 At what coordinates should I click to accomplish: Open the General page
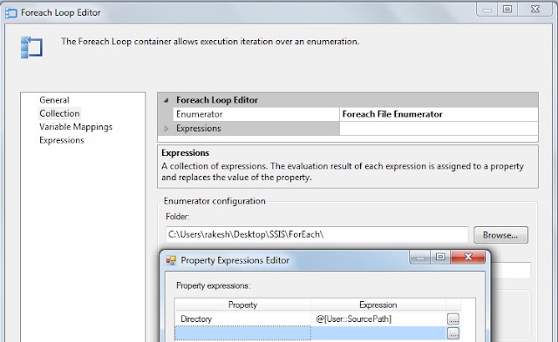(54, 100)
